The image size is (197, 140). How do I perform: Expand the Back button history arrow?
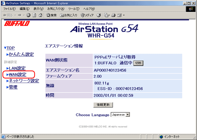(x=15, y=15)
